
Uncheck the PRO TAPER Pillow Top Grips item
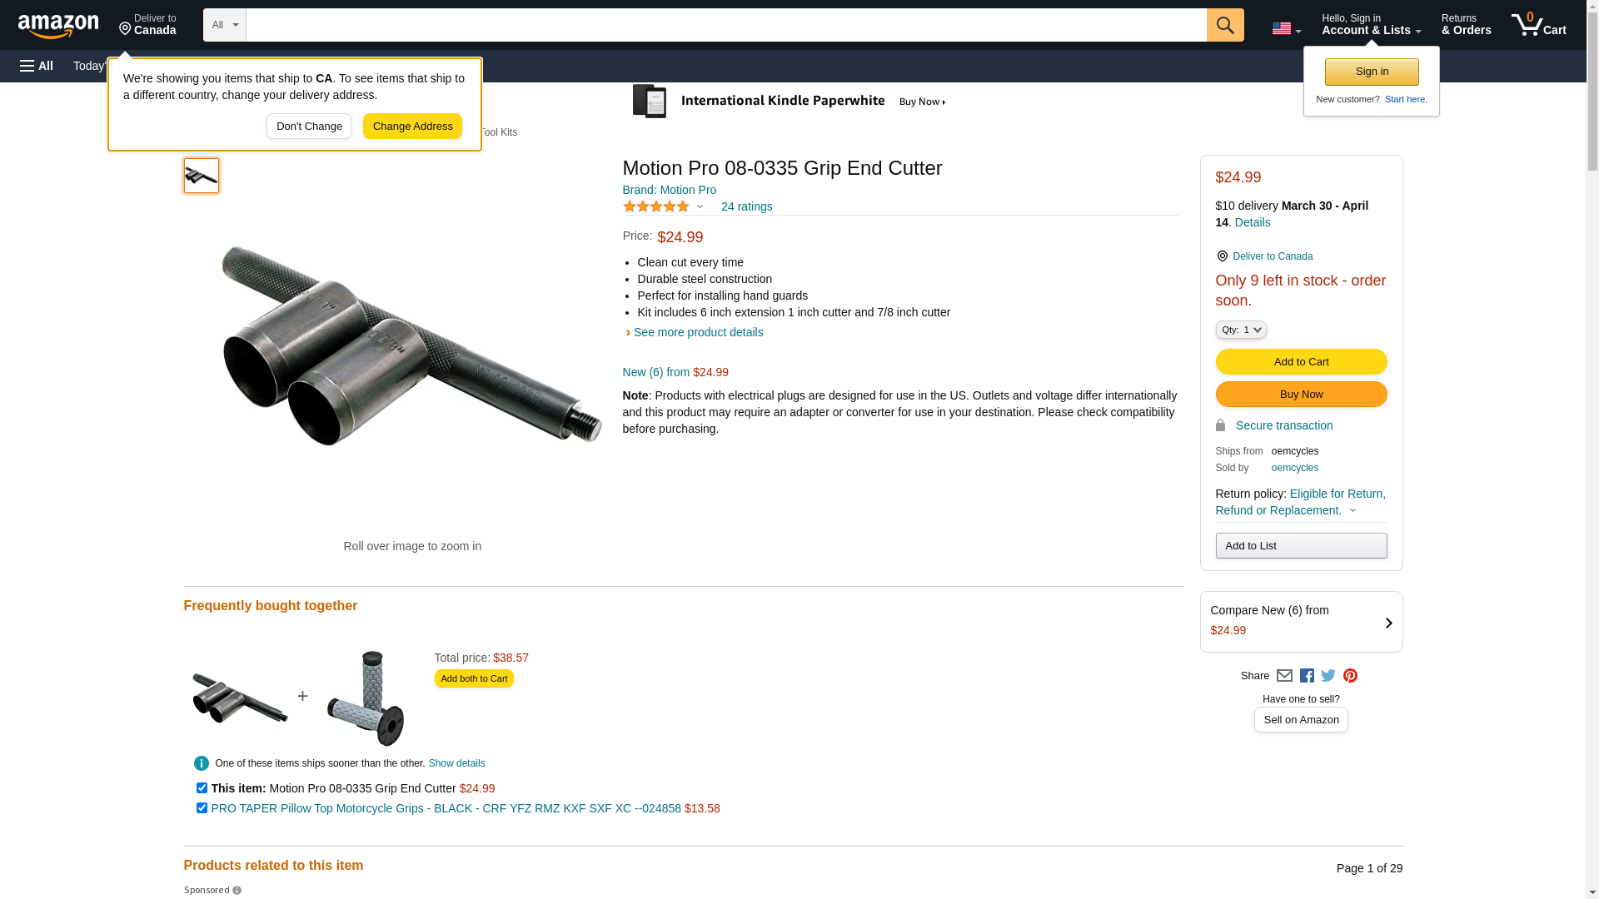(x=202, y=807)
